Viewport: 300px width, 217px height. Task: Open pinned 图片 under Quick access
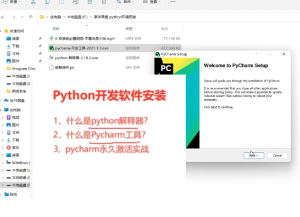click(16, 61)
